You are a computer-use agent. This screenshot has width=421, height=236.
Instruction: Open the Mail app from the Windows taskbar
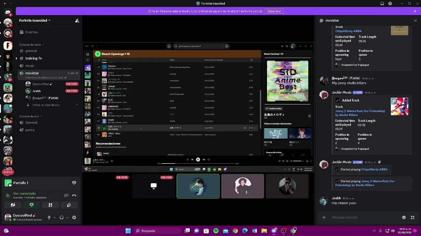coord(226,231)
